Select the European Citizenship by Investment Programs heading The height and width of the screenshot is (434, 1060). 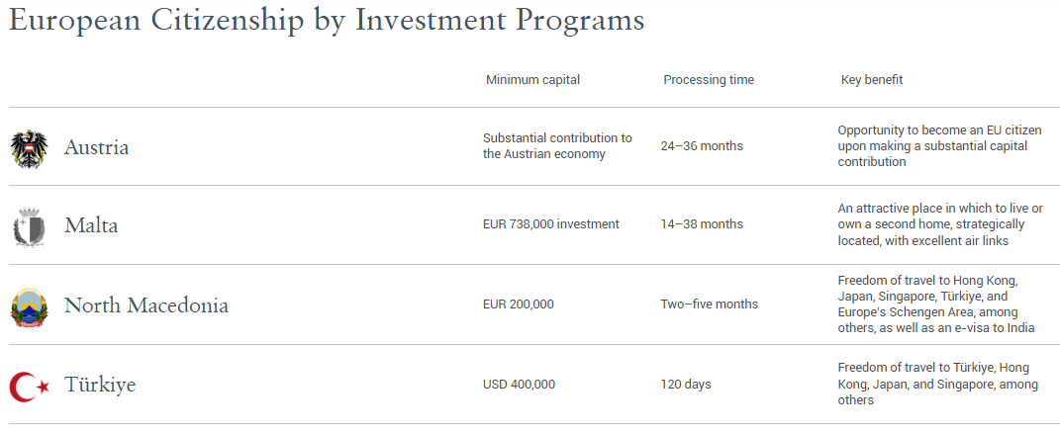pos(327,20)
